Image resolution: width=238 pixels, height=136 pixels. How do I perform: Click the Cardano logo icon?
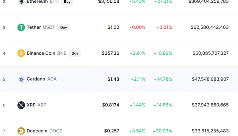pos(21,79)
